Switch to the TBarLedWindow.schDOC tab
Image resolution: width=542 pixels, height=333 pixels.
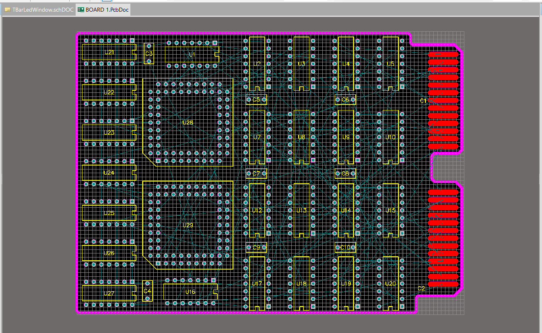[x=38, y=9]
